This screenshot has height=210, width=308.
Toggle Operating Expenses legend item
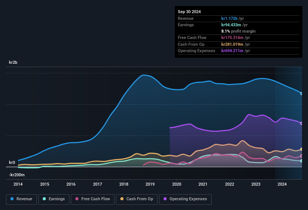(x=185, y=199)
